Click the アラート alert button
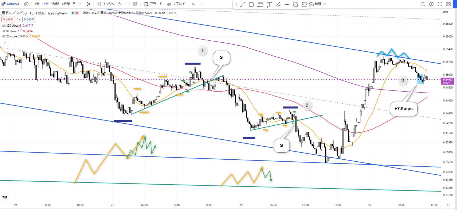The image size is (457, 210). [153, 4]
